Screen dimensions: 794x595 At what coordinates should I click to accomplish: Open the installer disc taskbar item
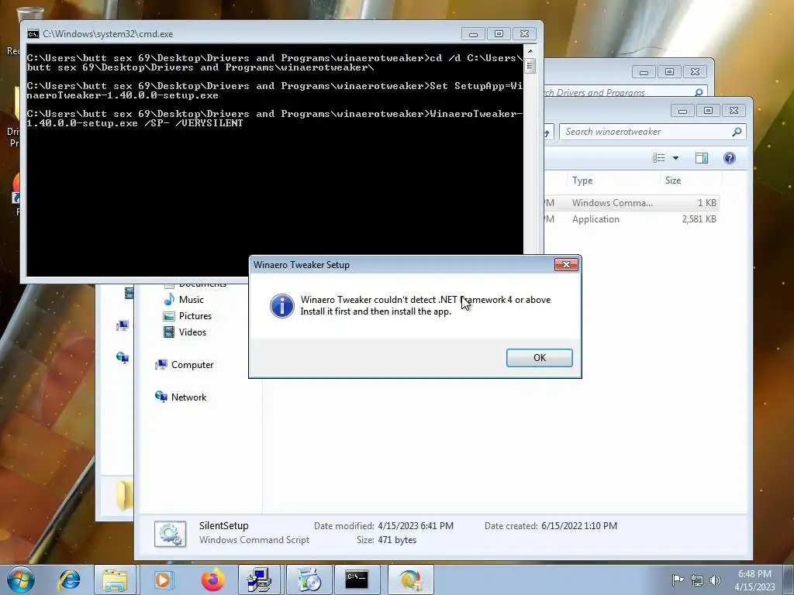click(x=309, y=580)
